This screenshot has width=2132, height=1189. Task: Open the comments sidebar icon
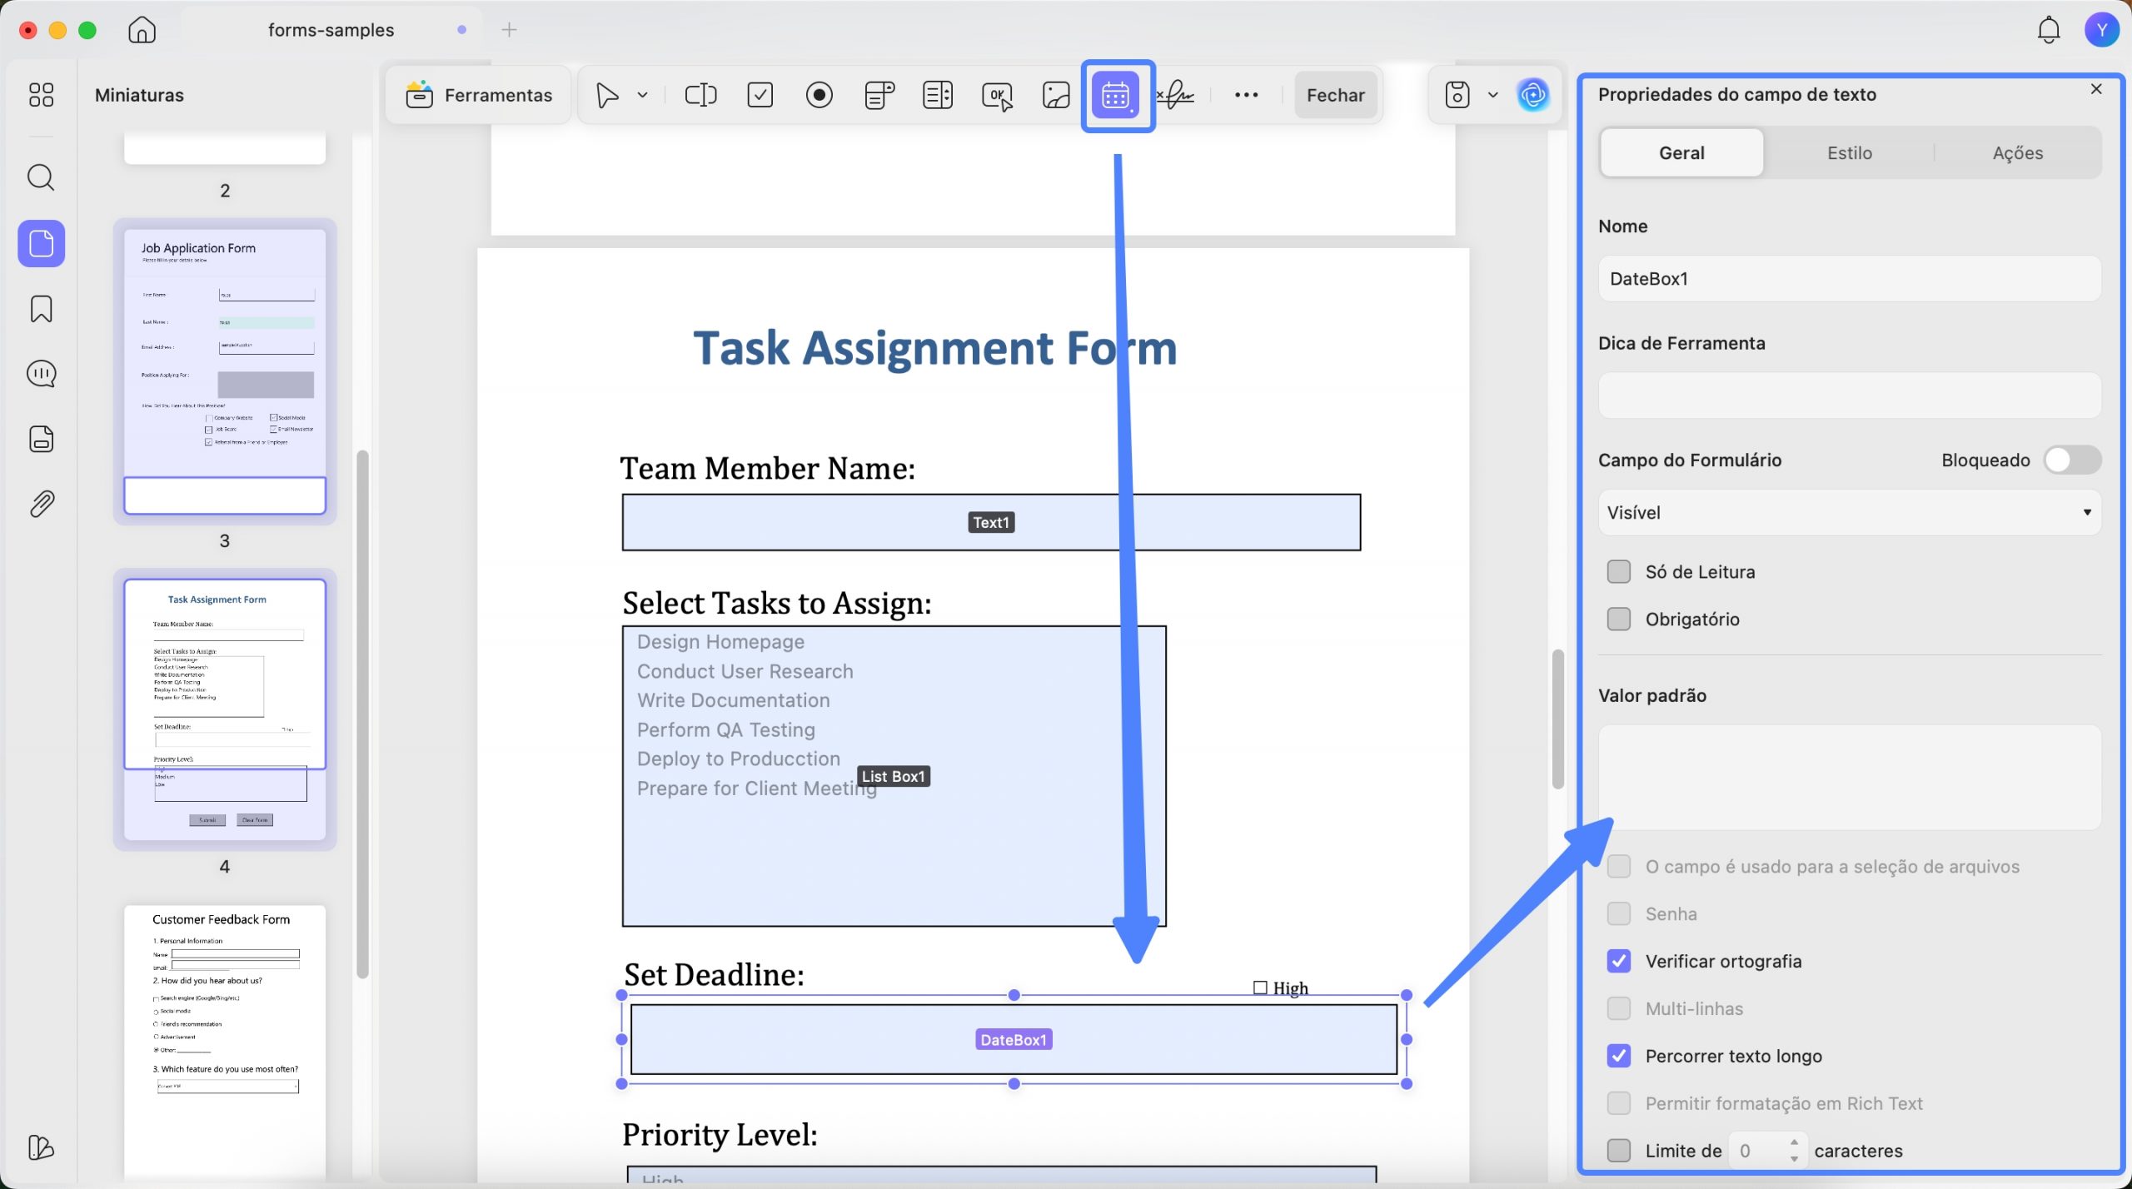[x=41, y=374]
